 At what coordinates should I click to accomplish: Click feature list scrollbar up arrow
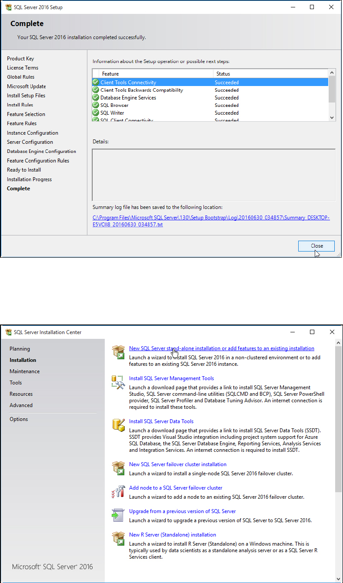pos(332,73)
